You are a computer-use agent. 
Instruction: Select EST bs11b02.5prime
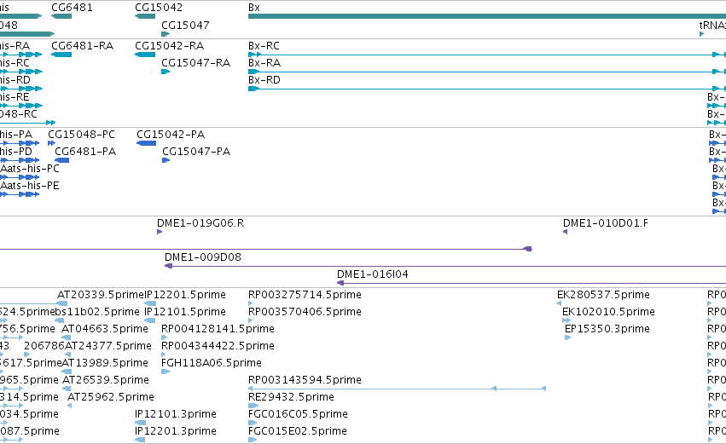(97, 312)
